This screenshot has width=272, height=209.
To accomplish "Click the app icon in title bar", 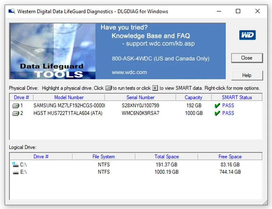I will pyautogui.click(x=12, y=11).
